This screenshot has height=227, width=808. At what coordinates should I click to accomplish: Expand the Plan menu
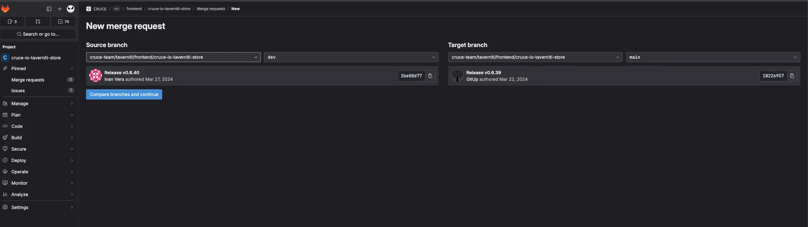(38, 115)
